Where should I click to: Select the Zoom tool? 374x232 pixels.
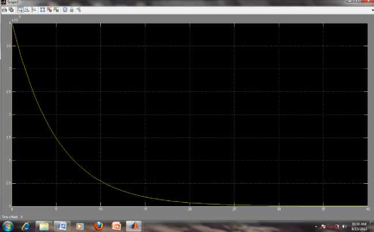[x=20, y=10]
